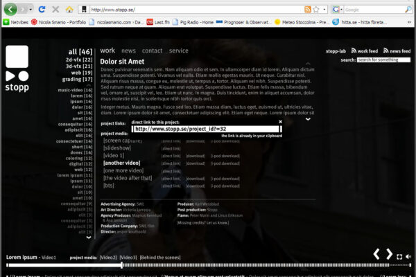Open the bookmark star dropdown arrow
Screen dimensions: 416x277
[324, 10]
